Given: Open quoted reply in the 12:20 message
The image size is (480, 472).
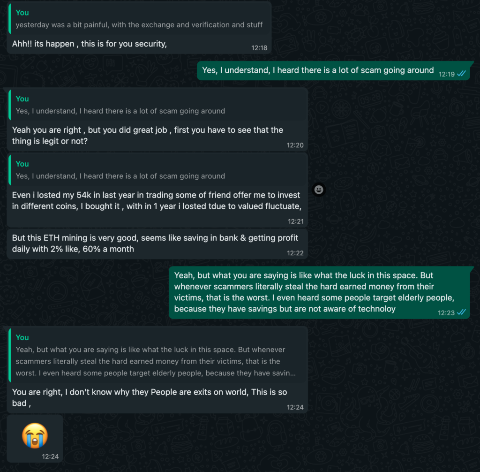Looking at the screenshot, I should (x=157, y=105).
